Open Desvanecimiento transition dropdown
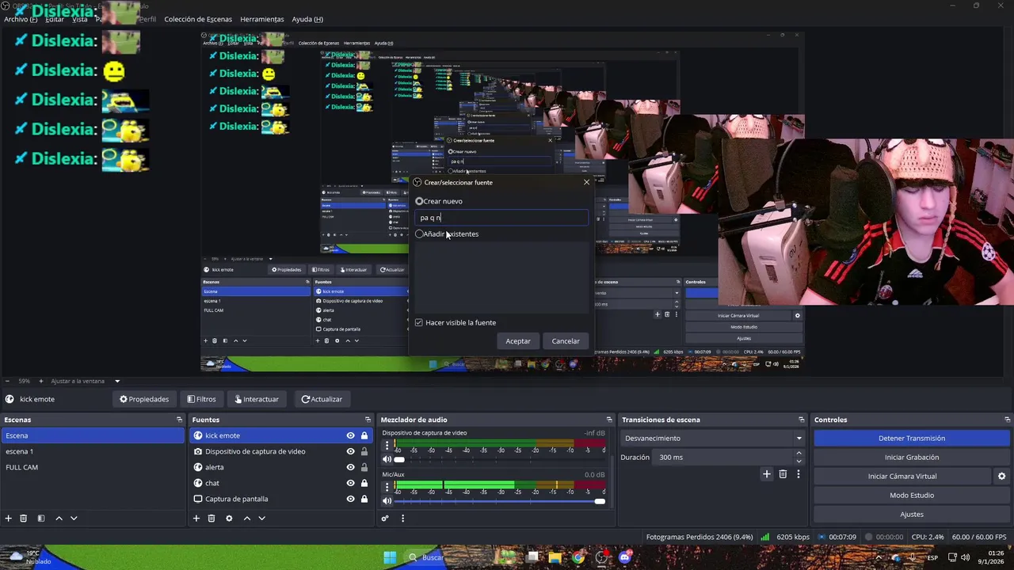The width and height of the screenshot is (1014, 570). (x=712, y=438)
